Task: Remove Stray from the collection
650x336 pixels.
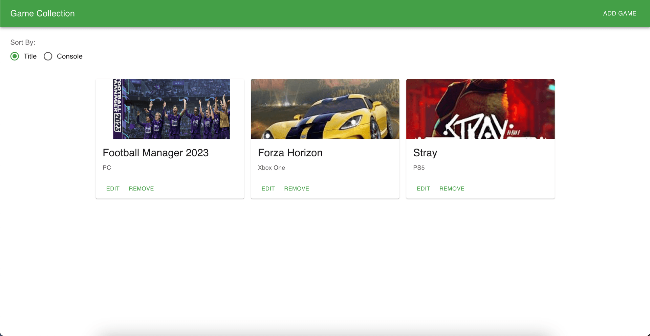Action: click(x=452, y=188)
